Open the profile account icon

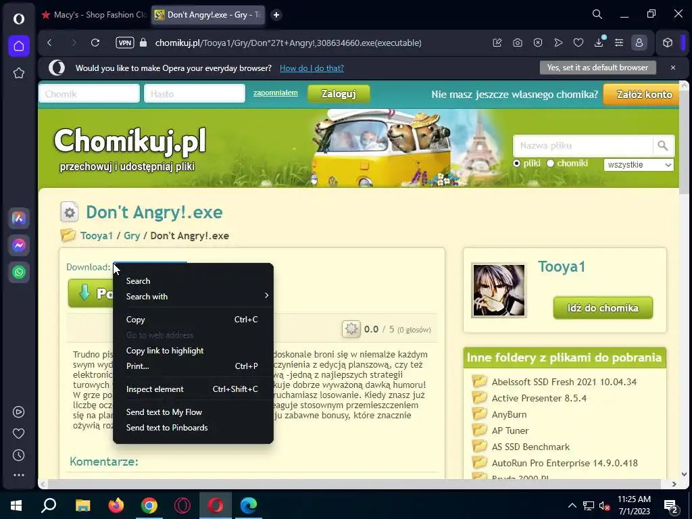(639, 43)
